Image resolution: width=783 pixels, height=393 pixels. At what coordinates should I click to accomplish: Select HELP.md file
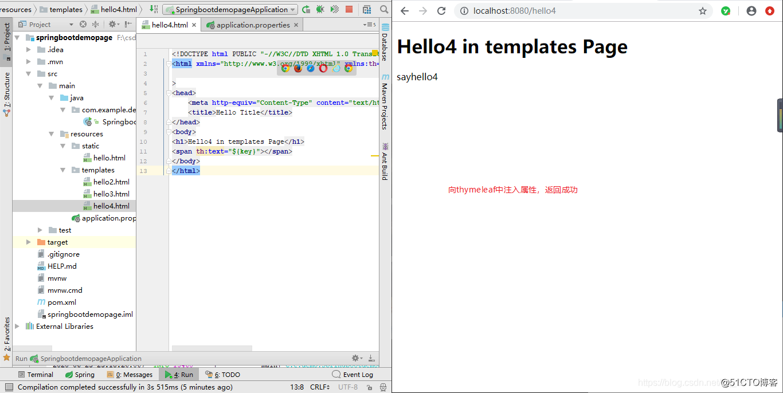tap(57, 266)
